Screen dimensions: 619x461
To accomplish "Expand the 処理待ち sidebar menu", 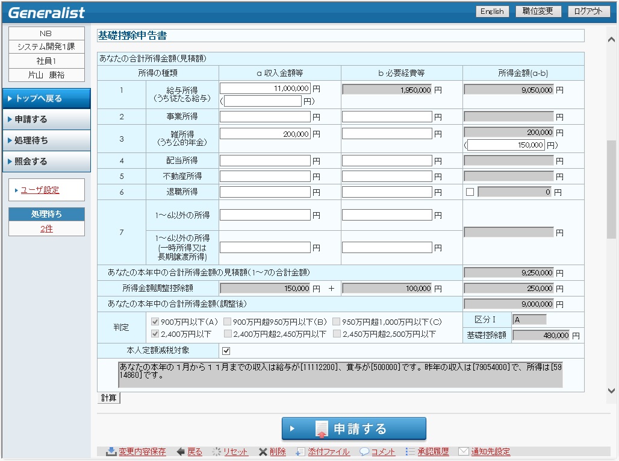I will click(x=46, y=140).
